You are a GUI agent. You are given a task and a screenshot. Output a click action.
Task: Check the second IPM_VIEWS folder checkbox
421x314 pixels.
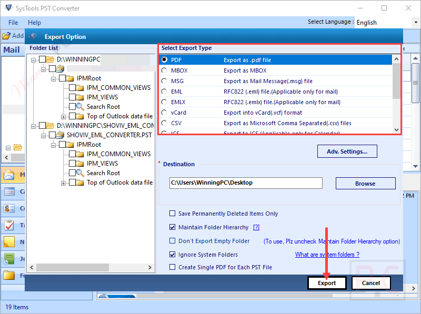click(72, 164)
